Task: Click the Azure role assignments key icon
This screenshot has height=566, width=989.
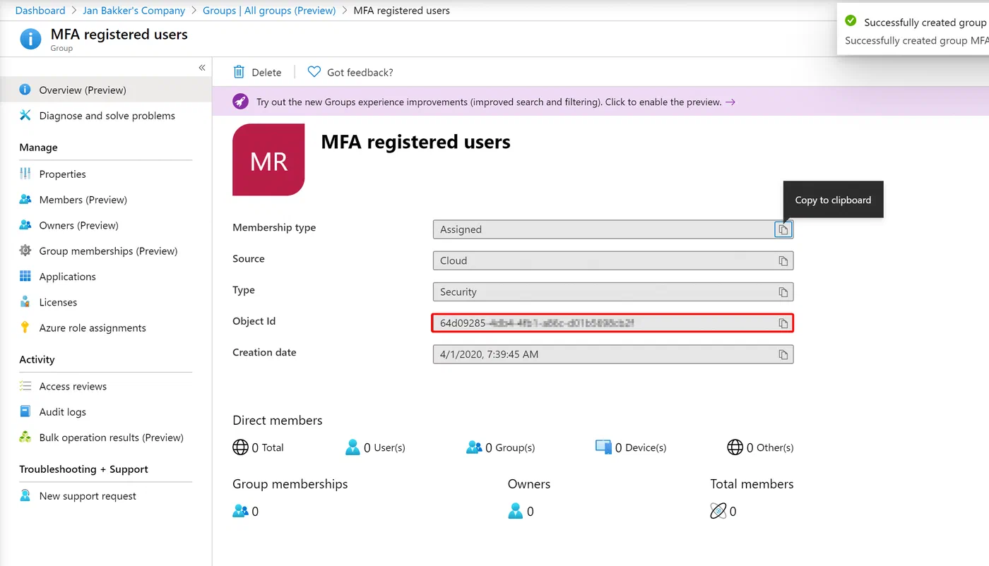Action: pyautogui.click(x=25, y=327)
